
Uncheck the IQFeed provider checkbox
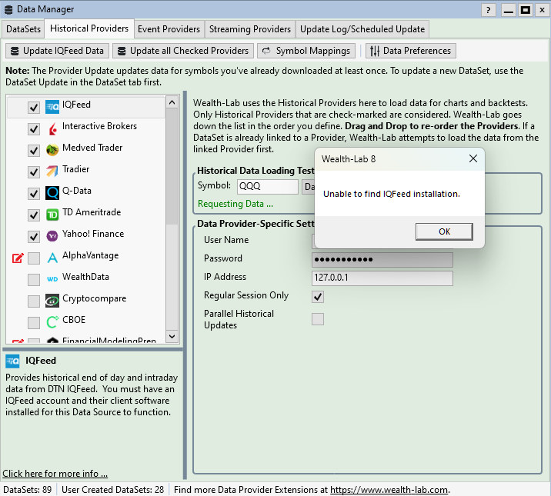(x=34, y=108)
